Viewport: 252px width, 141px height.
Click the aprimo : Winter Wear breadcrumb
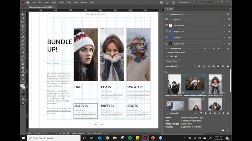point(176,52)
